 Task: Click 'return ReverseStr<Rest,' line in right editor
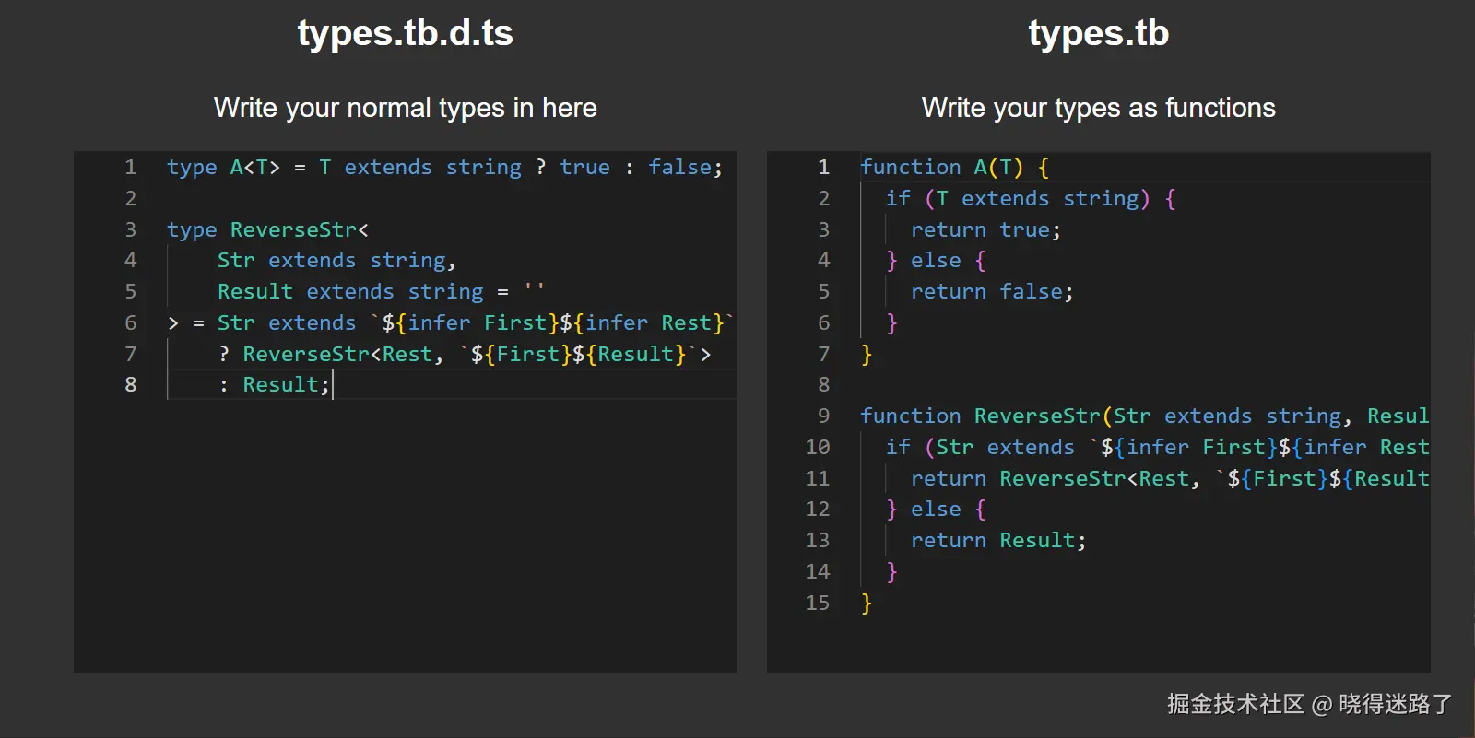point(1170,479)
